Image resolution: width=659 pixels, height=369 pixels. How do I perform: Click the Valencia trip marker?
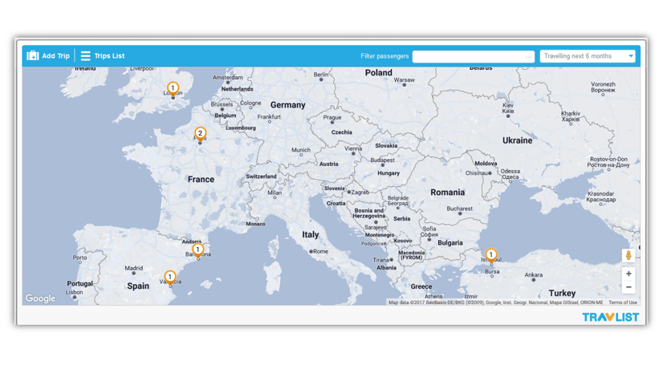click(x=169, y=277)
